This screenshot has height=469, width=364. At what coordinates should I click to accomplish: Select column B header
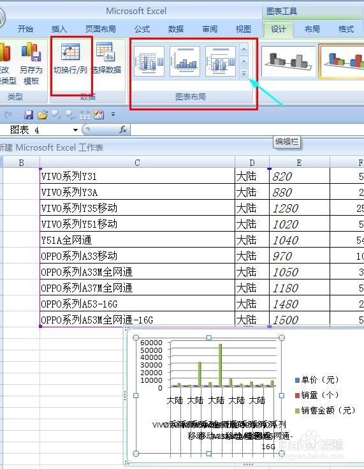click(21, 163)
